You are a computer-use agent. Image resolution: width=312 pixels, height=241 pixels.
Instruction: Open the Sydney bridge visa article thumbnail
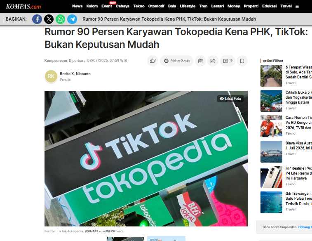[272, 151]
